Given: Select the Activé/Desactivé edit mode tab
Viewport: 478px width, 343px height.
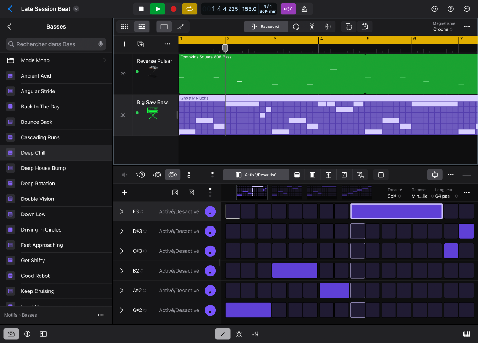Looking at the screenshot, I should click(x=256, y=175).
